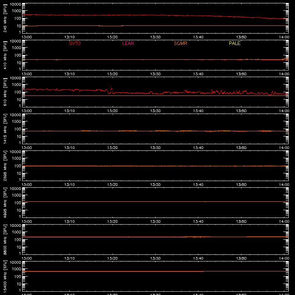Select the 410 MHz [SFU] axis title

click(5, 55)
